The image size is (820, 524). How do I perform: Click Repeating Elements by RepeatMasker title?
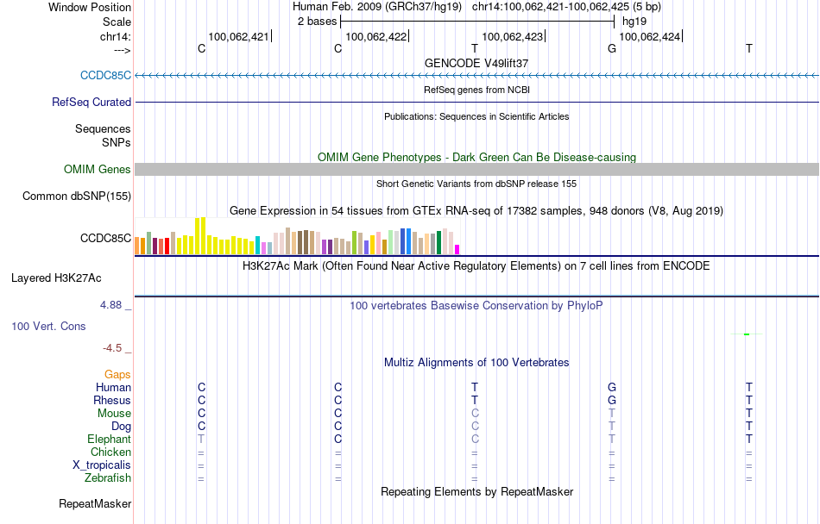coord(477,491)
